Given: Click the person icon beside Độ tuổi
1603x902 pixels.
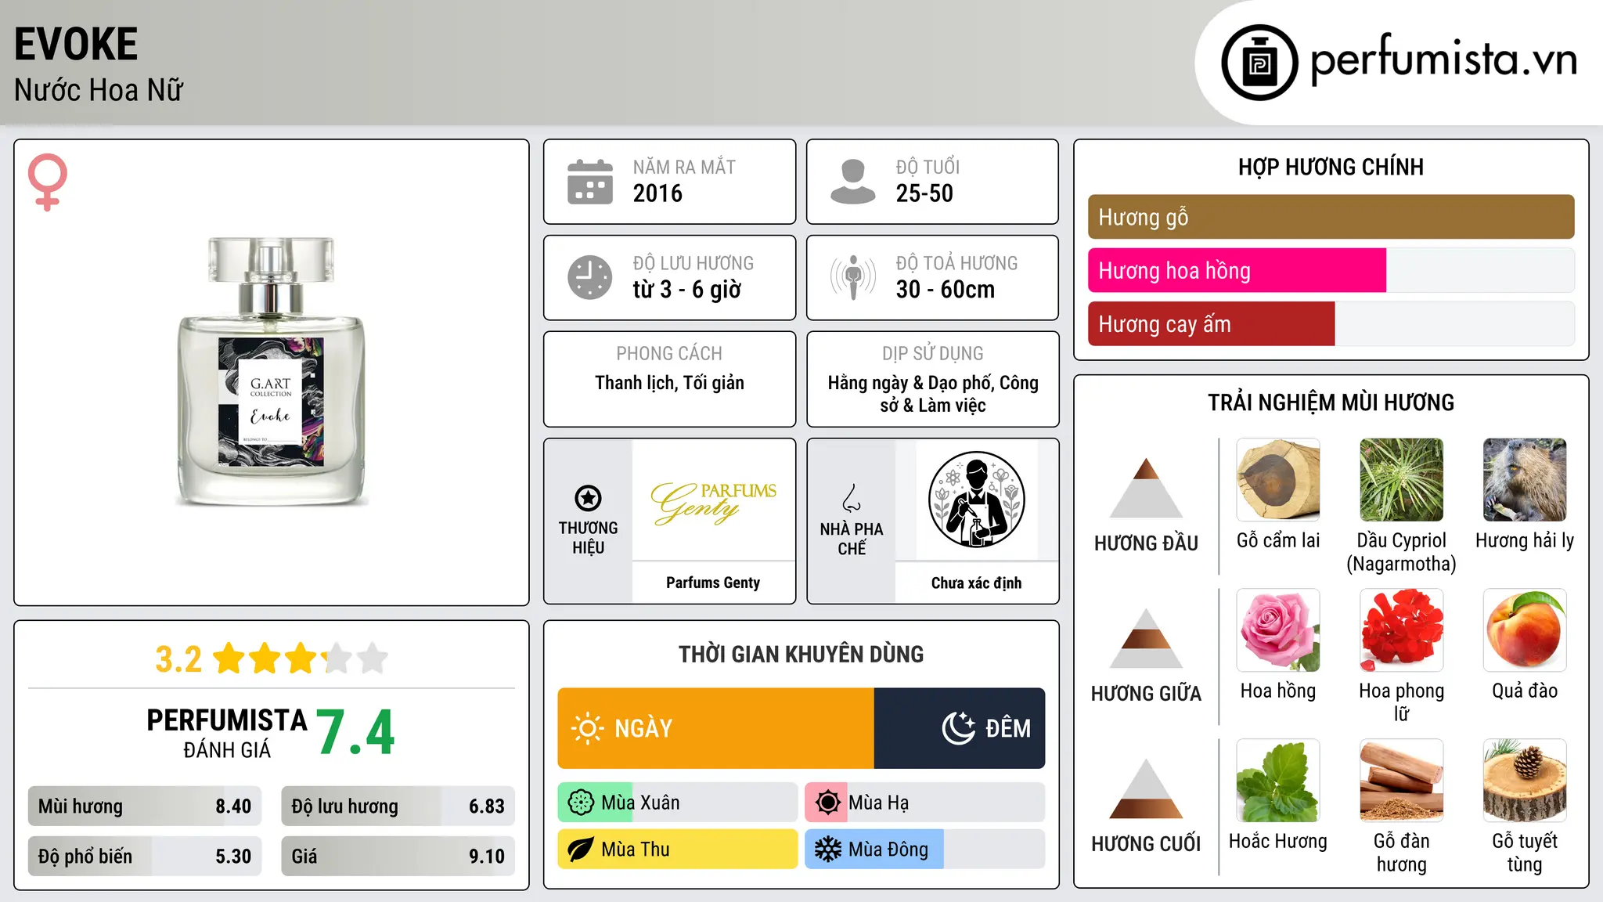Looking at the screenshot, I should click(852, 182).
